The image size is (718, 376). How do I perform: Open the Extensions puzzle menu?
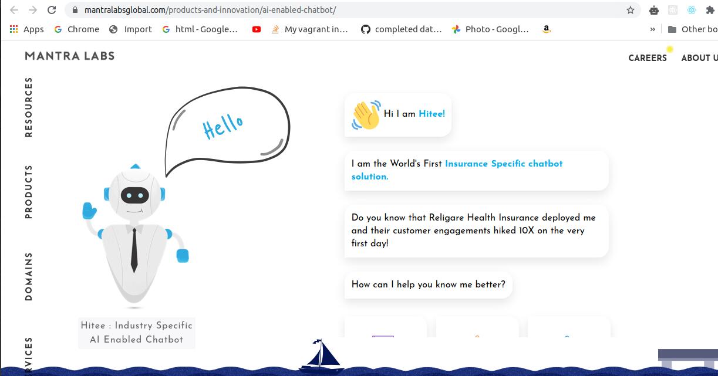[x=710, y=10]
